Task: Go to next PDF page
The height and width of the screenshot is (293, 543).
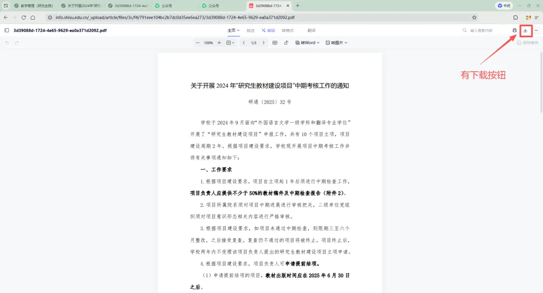Action: (x=263, y=43)
